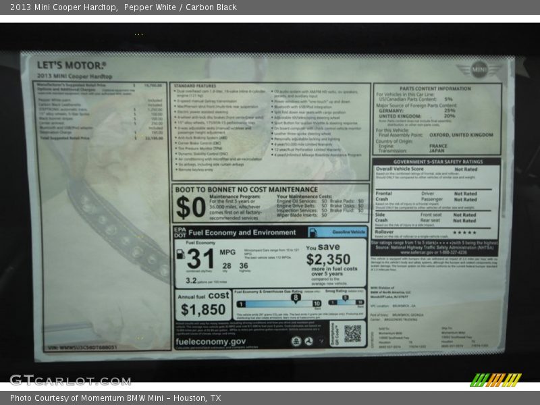Viewport: 540px width, 405px height.
Task: Click the '$2,350' fuel savings amount
Action: [x=328, y=259]
